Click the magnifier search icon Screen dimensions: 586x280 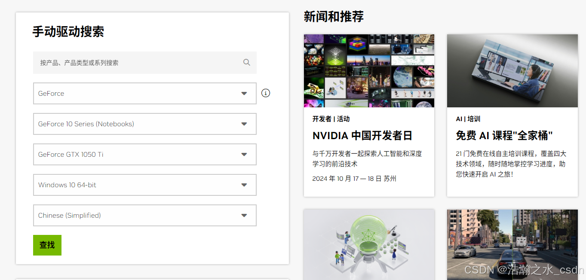246,62
